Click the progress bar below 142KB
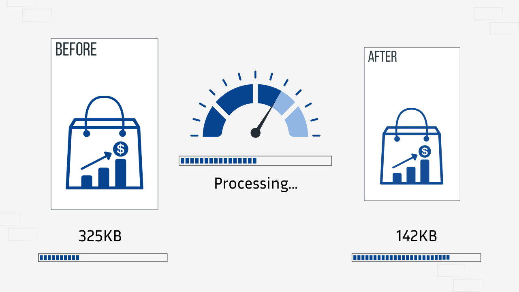Image resolution: width=519 pixels, height=292 pixels. click(x=416, y=258)
